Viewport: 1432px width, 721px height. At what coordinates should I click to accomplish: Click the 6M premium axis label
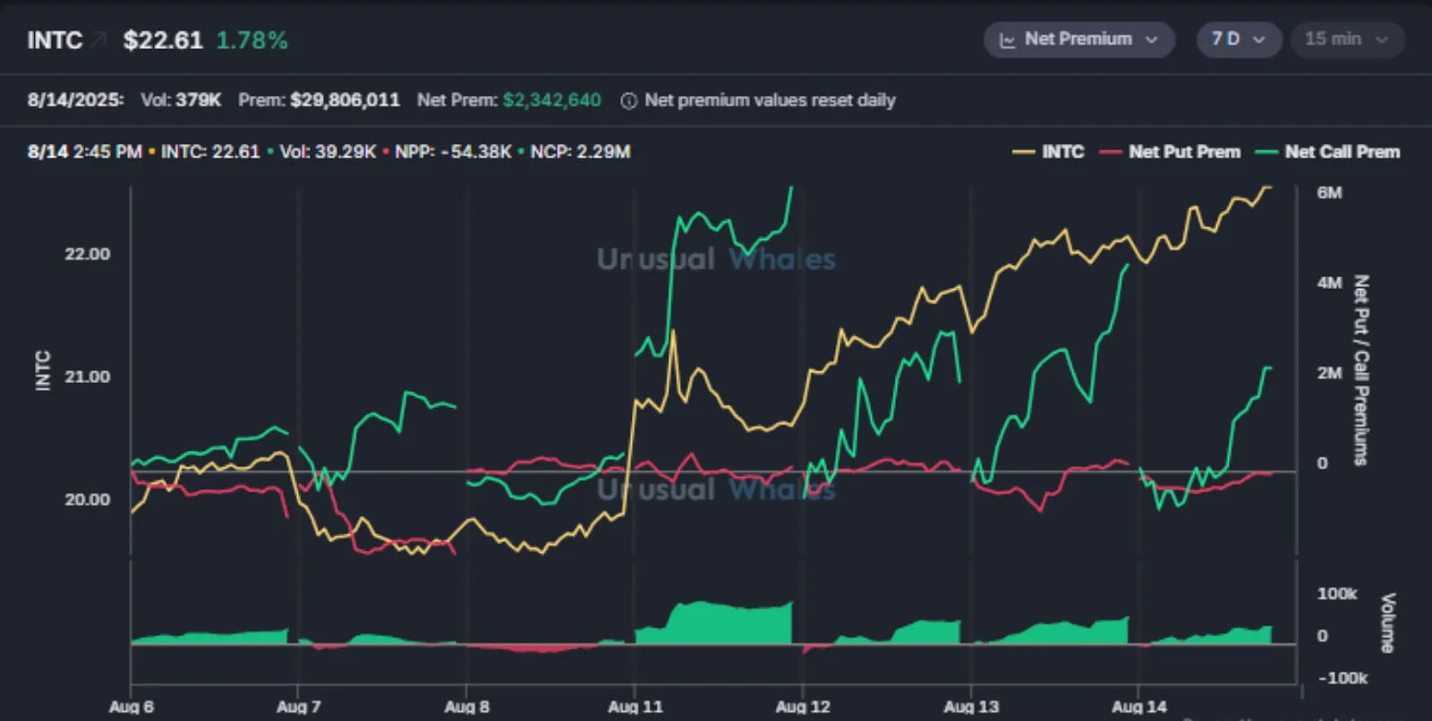[x=1329, y=193]
